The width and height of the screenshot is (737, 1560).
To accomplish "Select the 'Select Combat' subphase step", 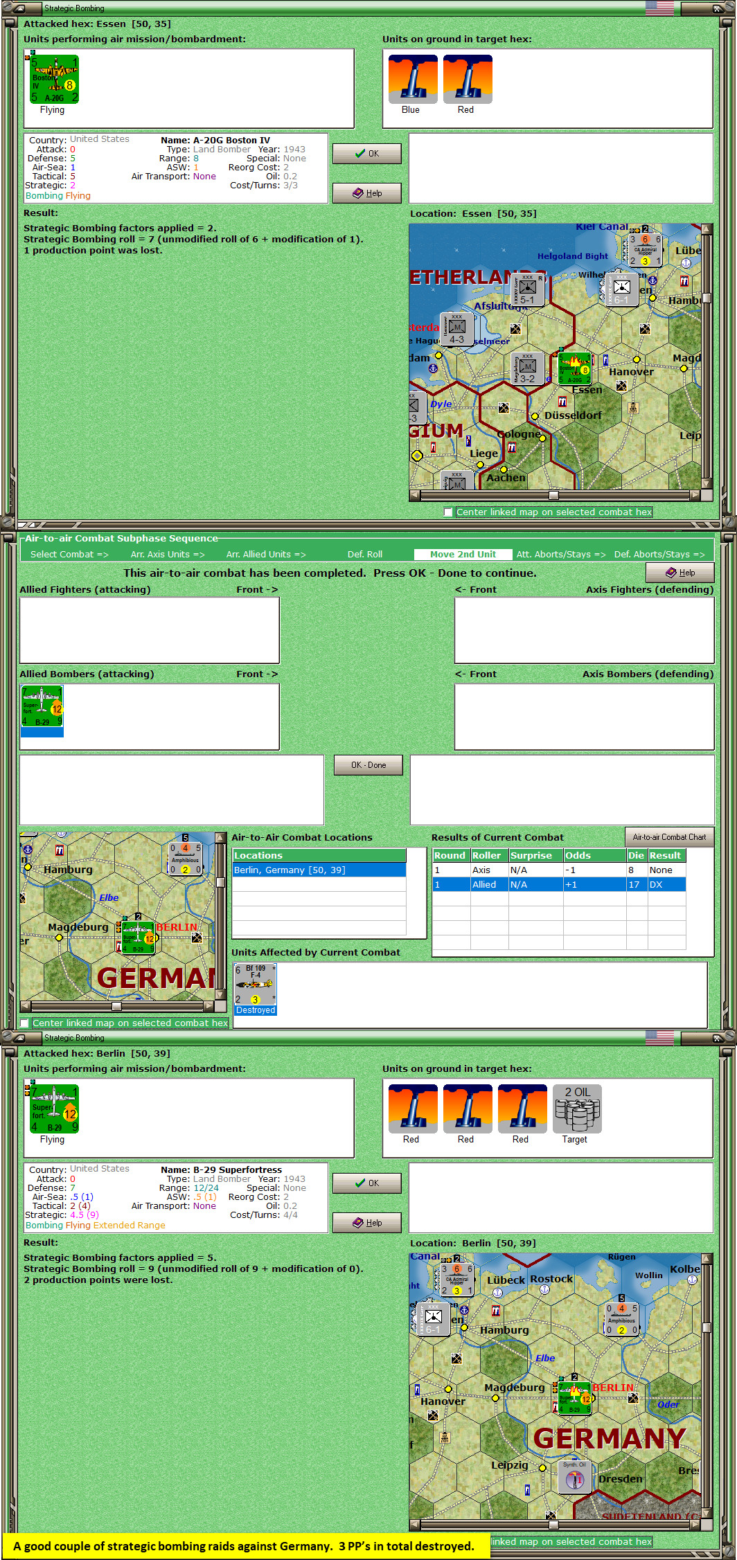I will click(x=69, y=554).
